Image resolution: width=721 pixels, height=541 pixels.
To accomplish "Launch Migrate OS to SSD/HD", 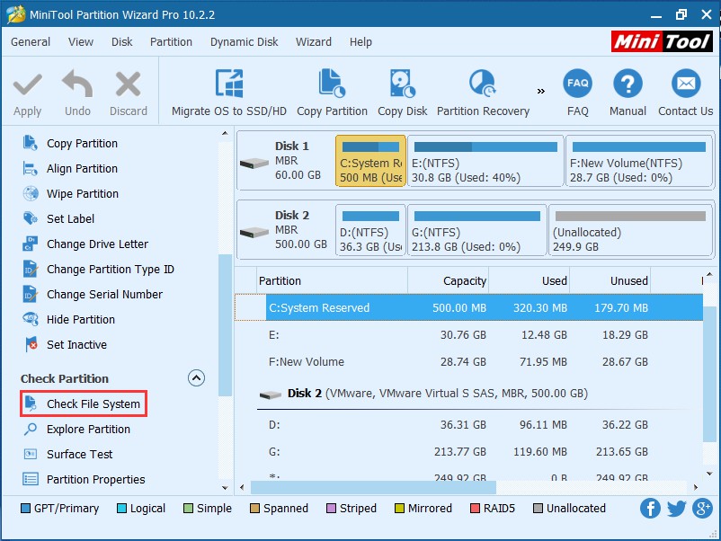I will (x=229, y=93).
